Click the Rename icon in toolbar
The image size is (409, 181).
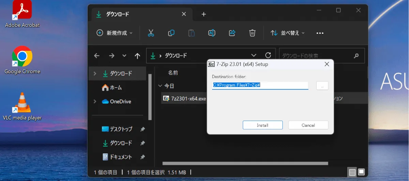212,33
